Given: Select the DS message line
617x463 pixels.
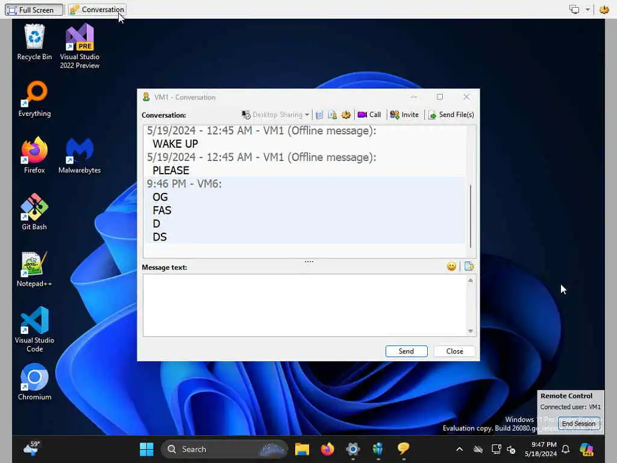Looking at the screenshot, I should [159, 237].
